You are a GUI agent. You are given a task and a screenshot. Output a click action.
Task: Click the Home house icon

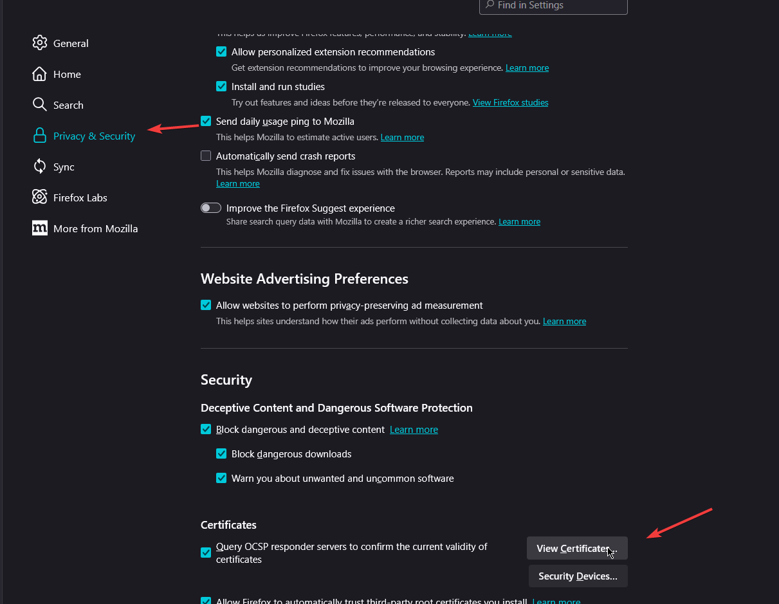(40, 74)
